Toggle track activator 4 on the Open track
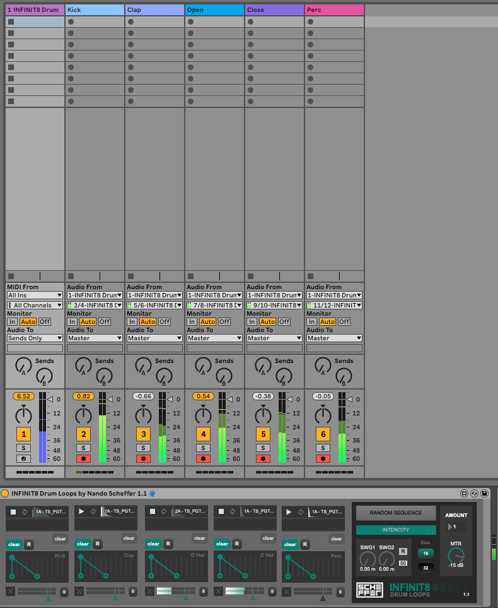The height and width of the screenshot is (608, 498). coord(204,434)
